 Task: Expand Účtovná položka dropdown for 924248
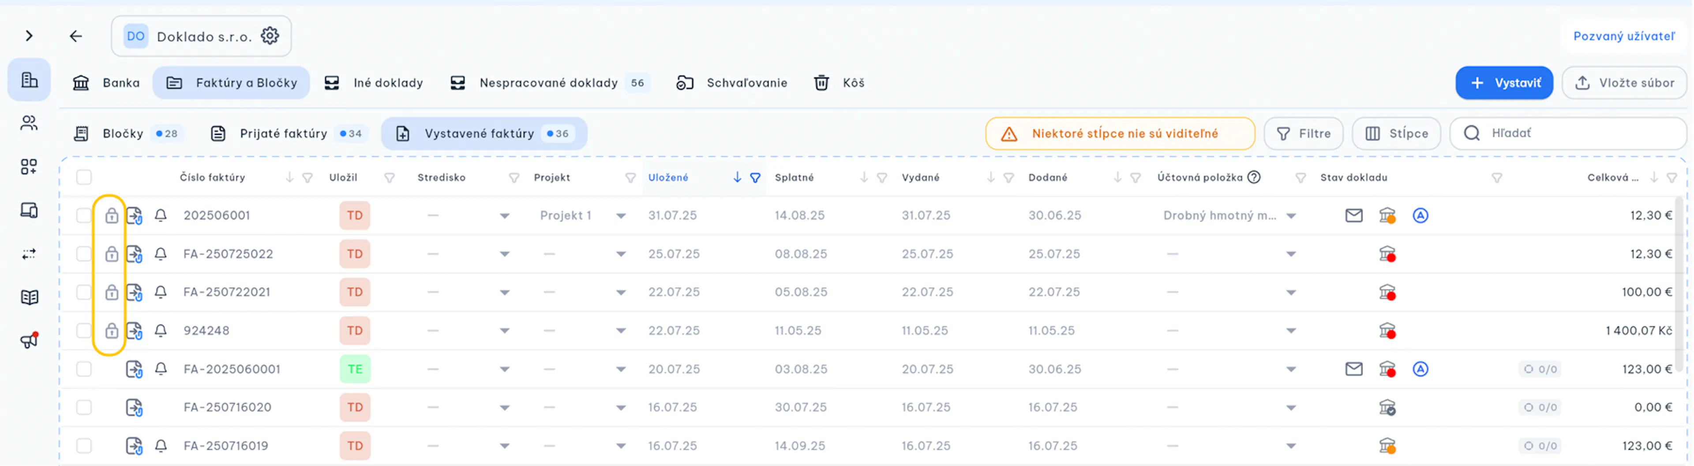point(1291,332)
